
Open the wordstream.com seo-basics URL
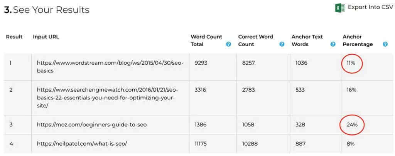[x=110, y=67]
